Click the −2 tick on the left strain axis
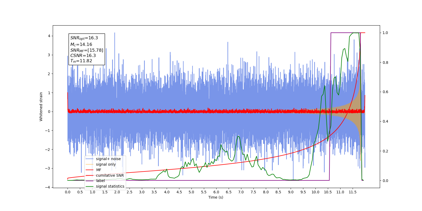This screenshot has height=211, width=422. pos(47,150)
